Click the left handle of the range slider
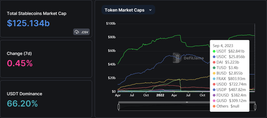The height and width of the screenshot is (118, 267). [119, 107]
